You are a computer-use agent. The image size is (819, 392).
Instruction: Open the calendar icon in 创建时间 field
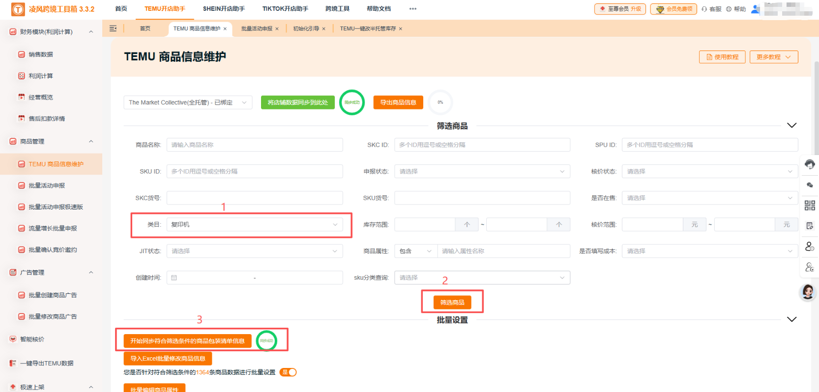click(174, 278)
